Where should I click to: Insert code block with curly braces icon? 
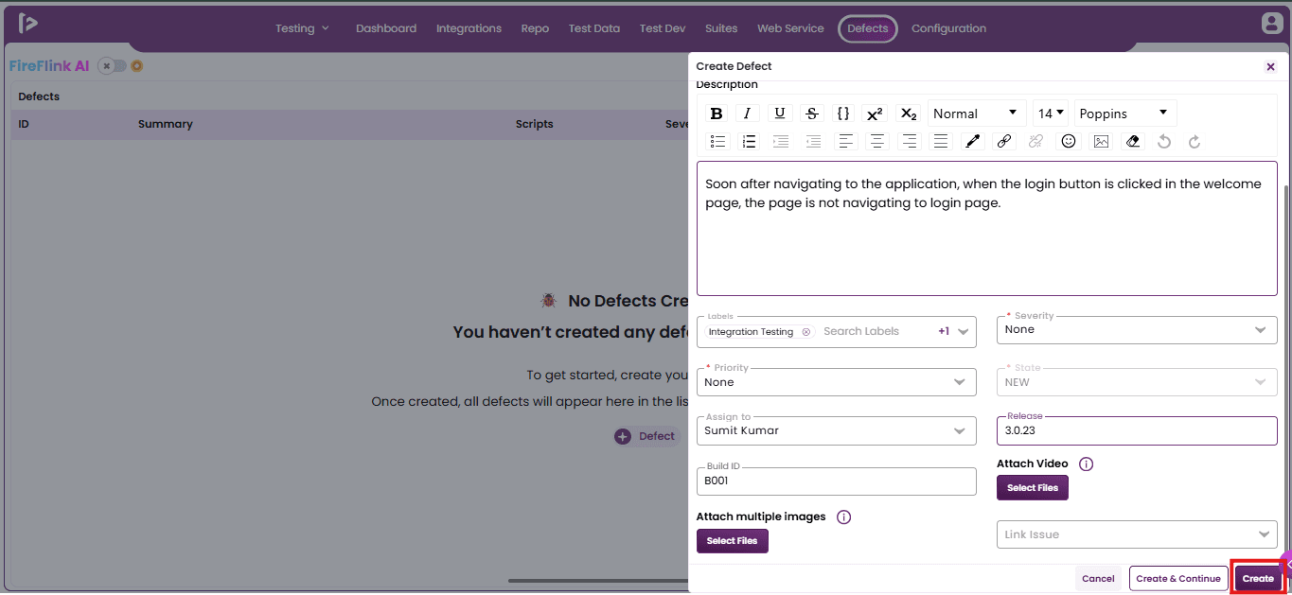843,114
